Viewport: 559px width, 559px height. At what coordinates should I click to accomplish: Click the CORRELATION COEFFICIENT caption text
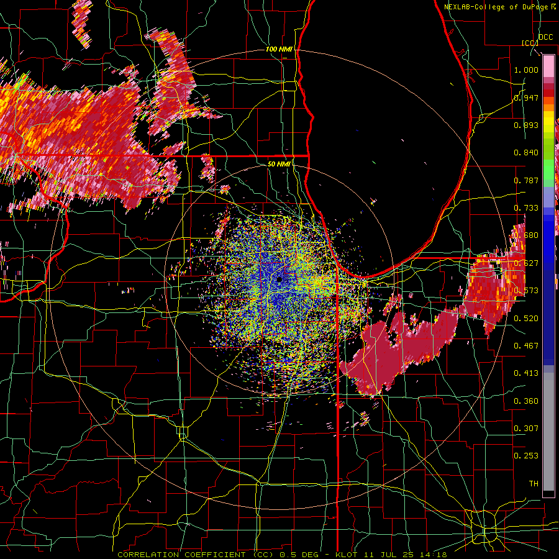click(x=181, y=555)
